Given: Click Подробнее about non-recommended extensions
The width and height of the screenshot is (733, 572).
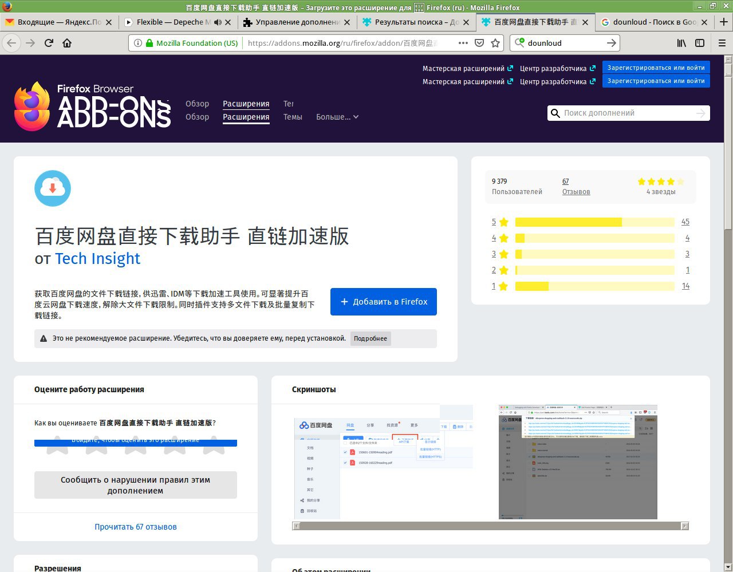Looking at the screenshot, I should 371,338.
